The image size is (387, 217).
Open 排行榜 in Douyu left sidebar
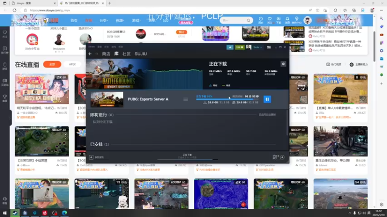[5, 50]
